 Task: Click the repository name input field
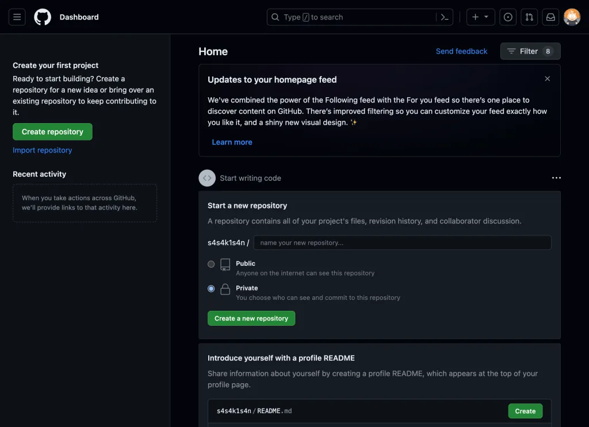coord(402,243)
